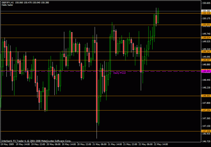Image resolution: width=211 pixels, height=147 pixels.
Task: Click the '21 May 14:00' time axis label
Action: (115, 144)
